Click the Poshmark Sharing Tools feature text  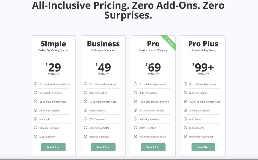coord(152,137)
